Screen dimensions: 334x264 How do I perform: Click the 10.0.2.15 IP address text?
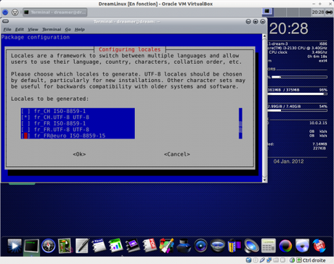[x=318, y=123]
